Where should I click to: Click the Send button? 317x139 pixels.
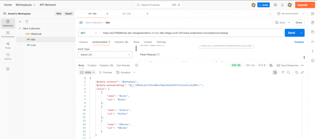pyautogui.click(x=292, y=33)
